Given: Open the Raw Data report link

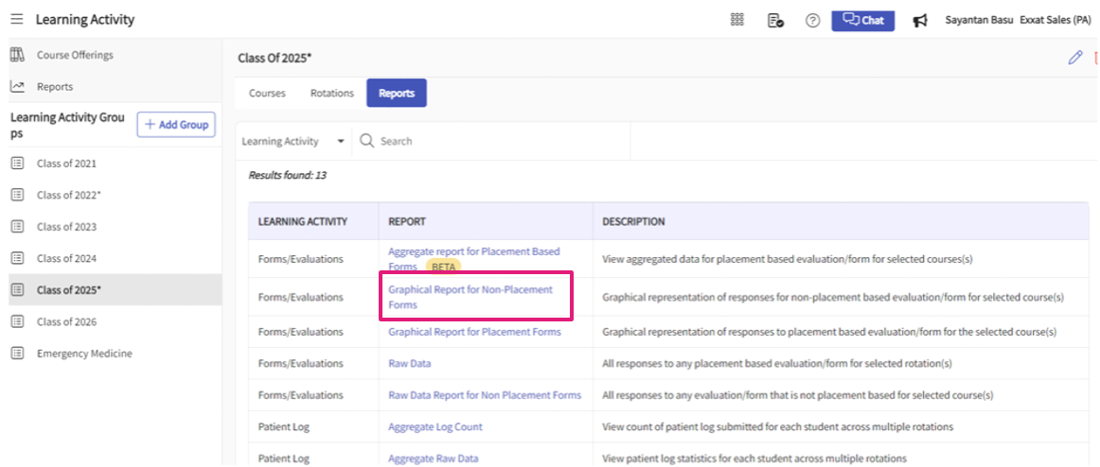Looking at the screenshot, I should point(409,363).
